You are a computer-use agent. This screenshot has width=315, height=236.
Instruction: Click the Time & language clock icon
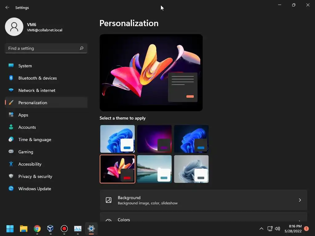[11, 139]
